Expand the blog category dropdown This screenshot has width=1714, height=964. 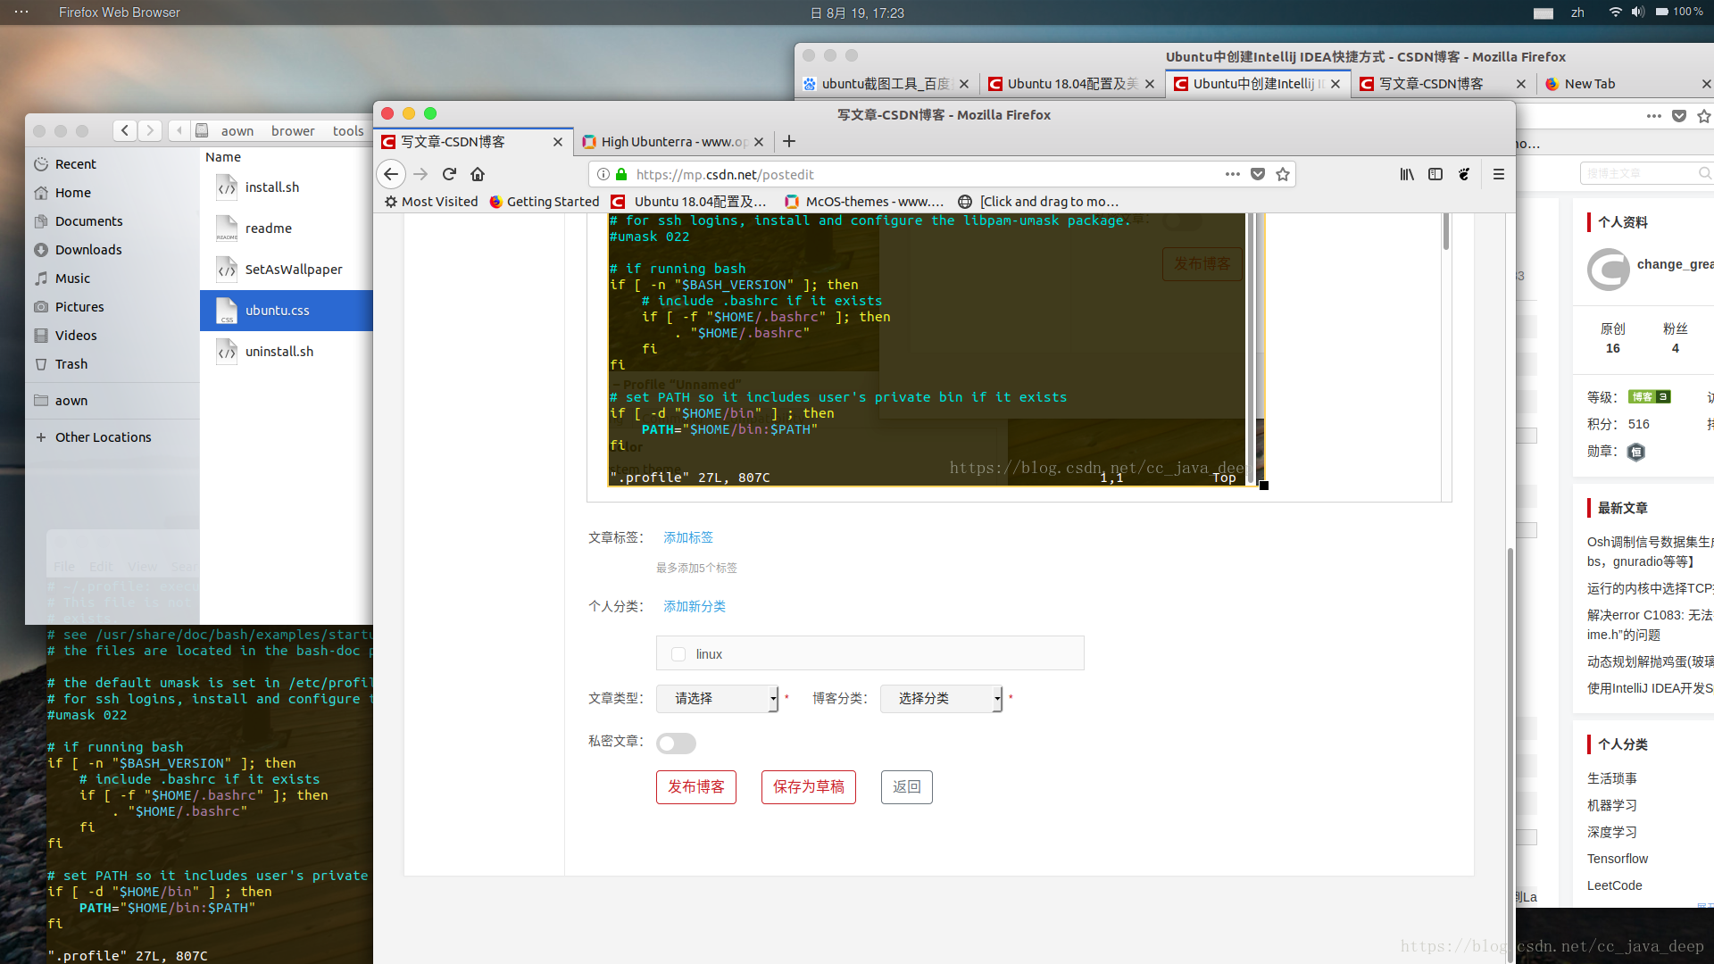[x=942, y=698]
